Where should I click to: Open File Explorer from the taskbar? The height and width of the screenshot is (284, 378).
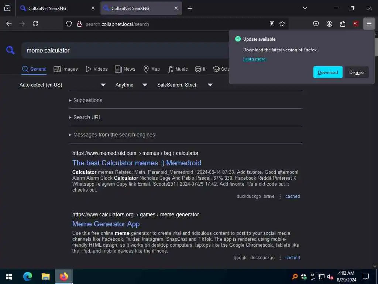click(x=45, y=277)
